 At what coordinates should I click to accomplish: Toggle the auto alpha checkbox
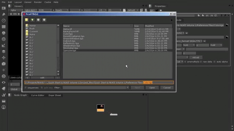[x=214, y=62]
